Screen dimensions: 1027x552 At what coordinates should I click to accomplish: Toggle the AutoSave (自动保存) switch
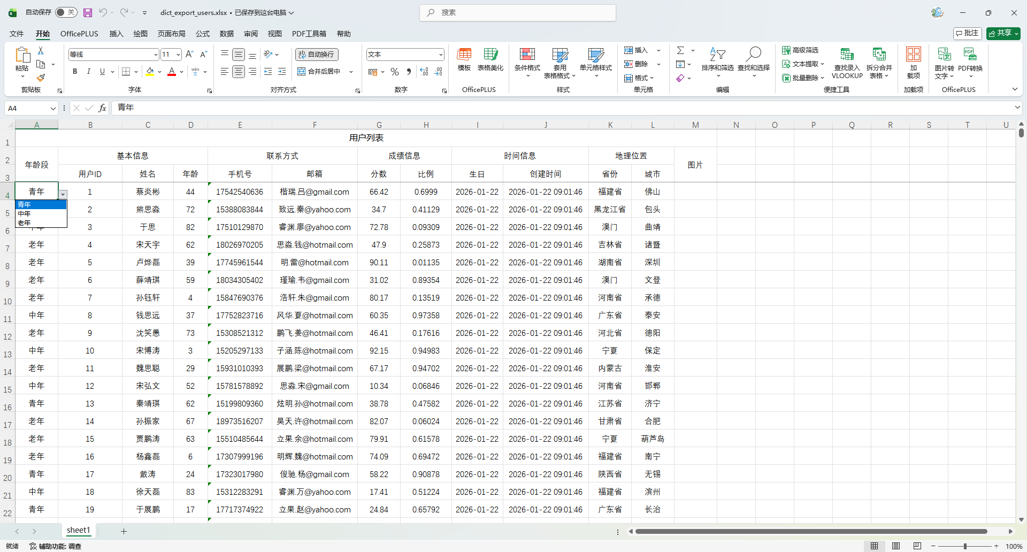(x=66, y=12)
